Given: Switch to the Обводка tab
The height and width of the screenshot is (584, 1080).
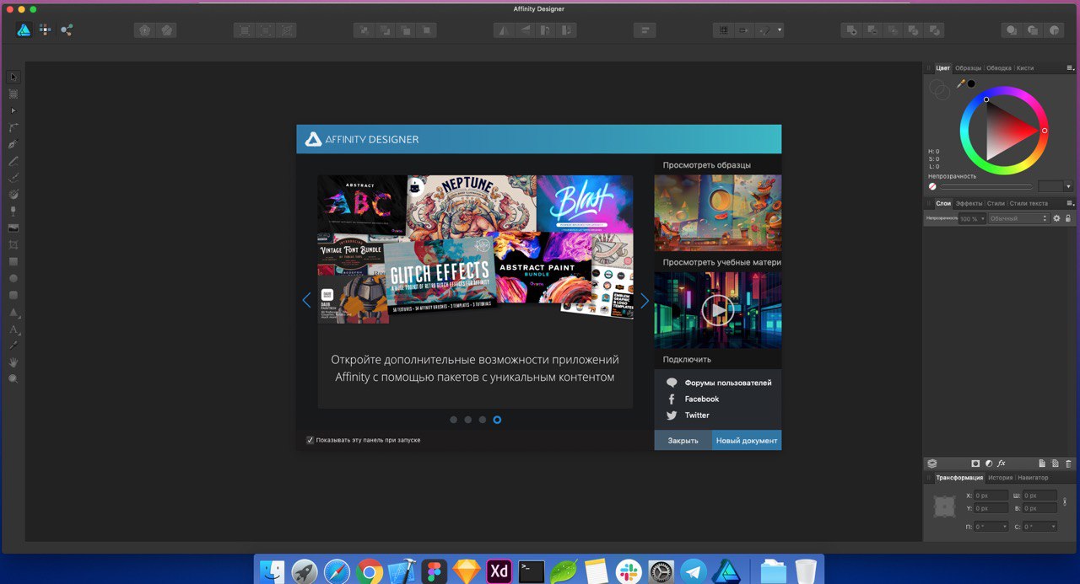Looking at the screenshot, I should (999, 67).
